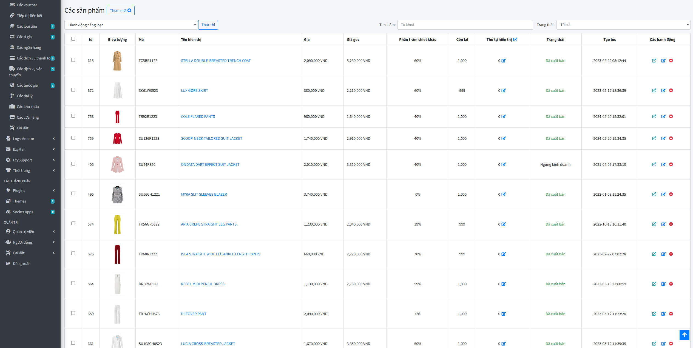Open Các kho chứa in sidebar
693x348 pixels.
pyautogui.click(x=28, y=107)
